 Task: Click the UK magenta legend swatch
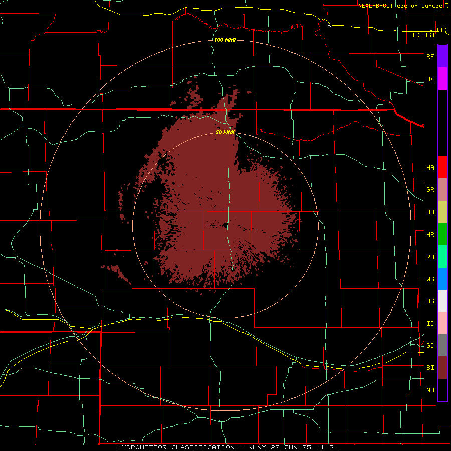tap(442, 78)
